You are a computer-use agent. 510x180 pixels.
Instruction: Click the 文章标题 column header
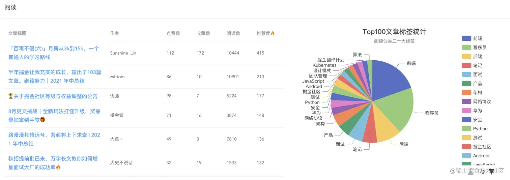click(x=17, y=33)
